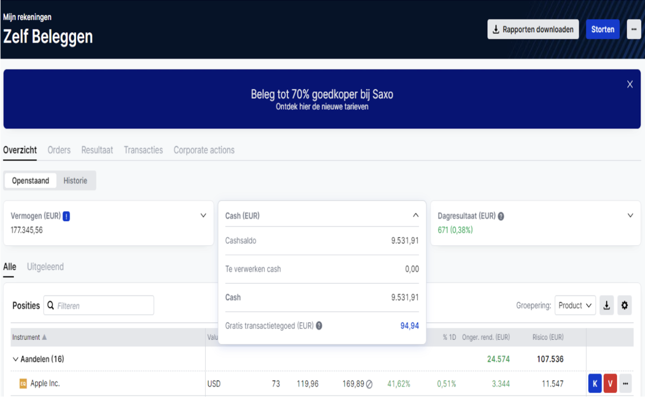Click the blue info icon beside Vermogen (EUR)

(x=66, y=216)
